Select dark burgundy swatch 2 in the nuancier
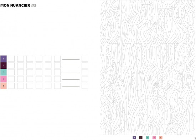This screenshot has width=196, height=140. (x=4, y=66)
